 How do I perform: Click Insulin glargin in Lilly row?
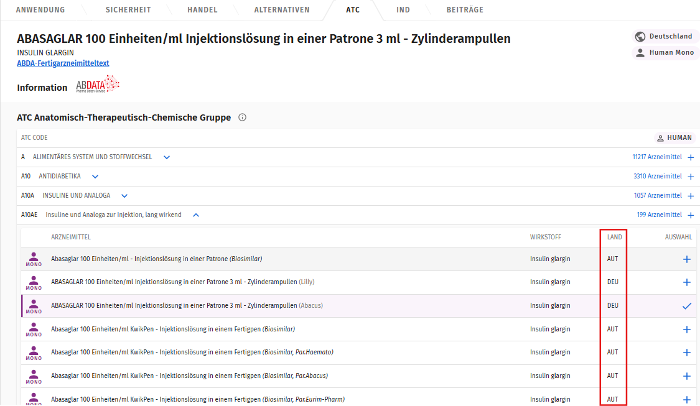550,282
